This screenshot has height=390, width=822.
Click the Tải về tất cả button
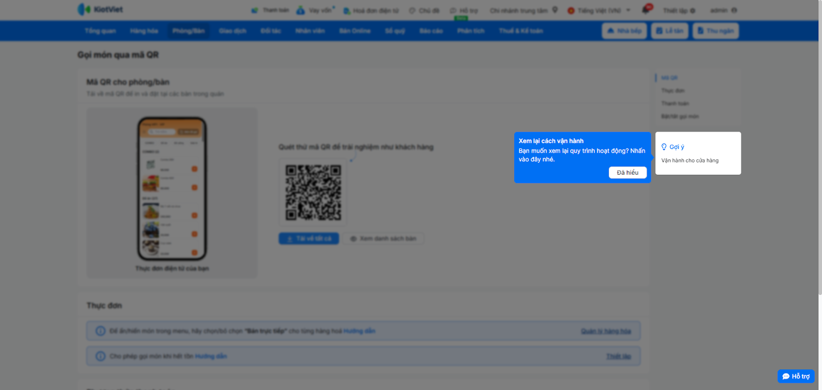pos(309,238)
